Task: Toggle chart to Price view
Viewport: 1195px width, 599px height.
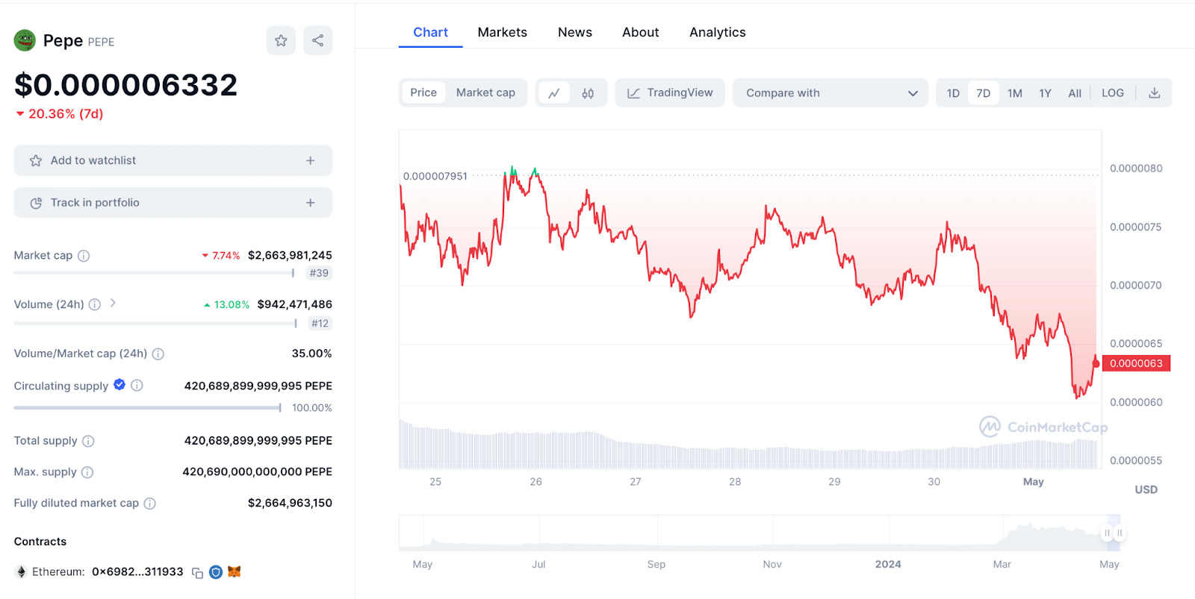Action: pyautogui.click(x=423, y=92)
